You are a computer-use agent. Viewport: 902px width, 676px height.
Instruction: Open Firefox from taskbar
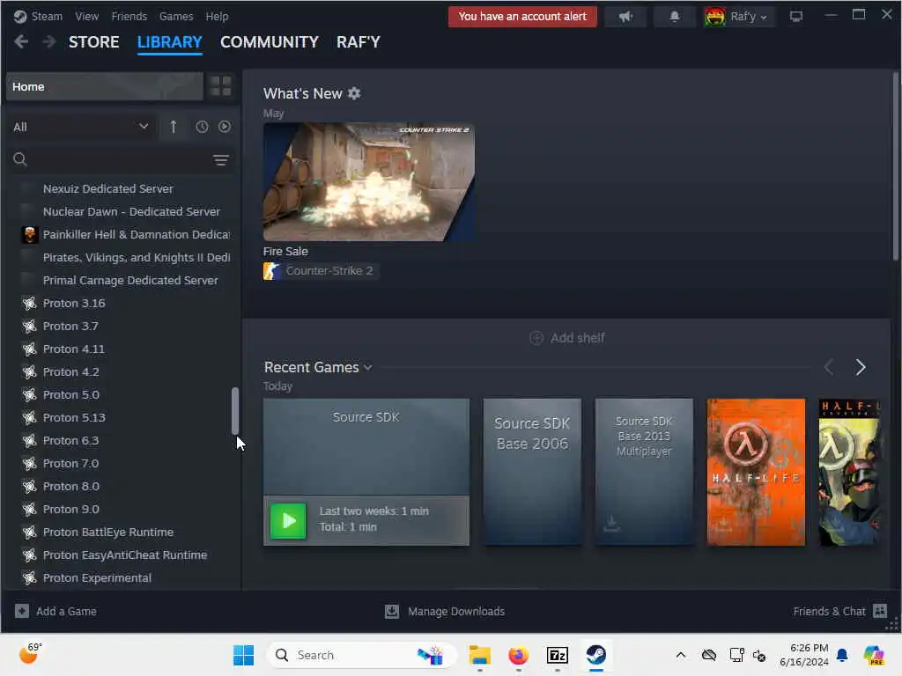tap(518, 655)
